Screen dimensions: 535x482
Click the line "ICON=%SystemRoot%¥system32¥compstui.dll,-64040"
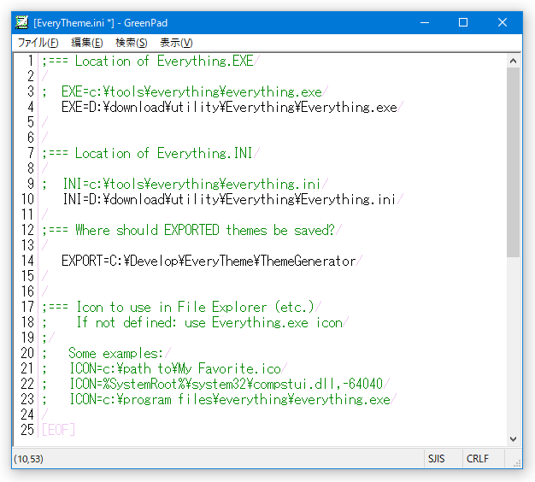pyautogui.click(x=226, y=384)
